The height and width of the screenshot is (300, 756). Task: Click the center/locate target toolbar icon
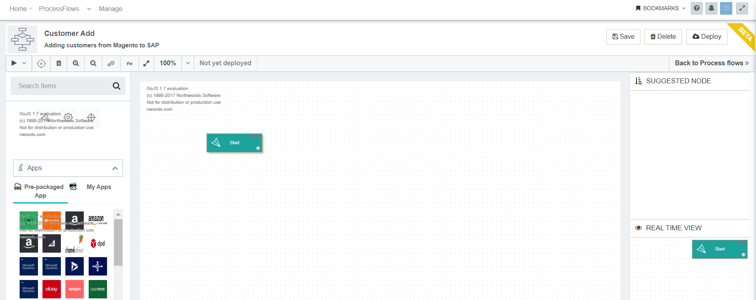coord(41,63)
